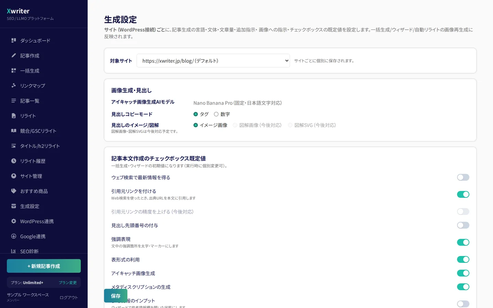Select イメージ画像 radio button
The height and width of the screenshot is (308, 493).
tap(195, 125)
